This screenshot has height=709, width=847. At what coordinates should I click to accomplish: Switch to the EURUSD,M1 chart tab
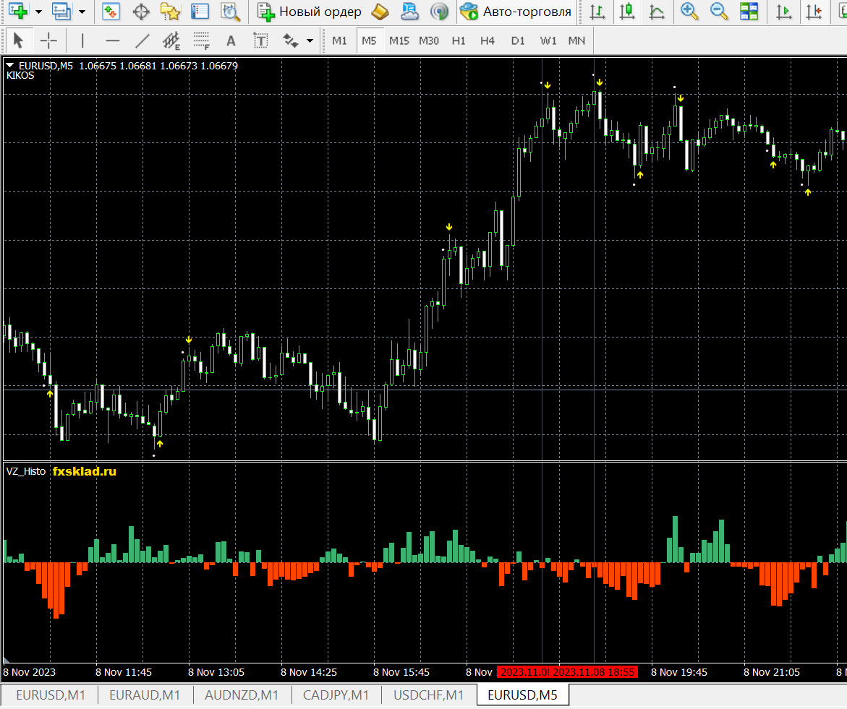51,695
